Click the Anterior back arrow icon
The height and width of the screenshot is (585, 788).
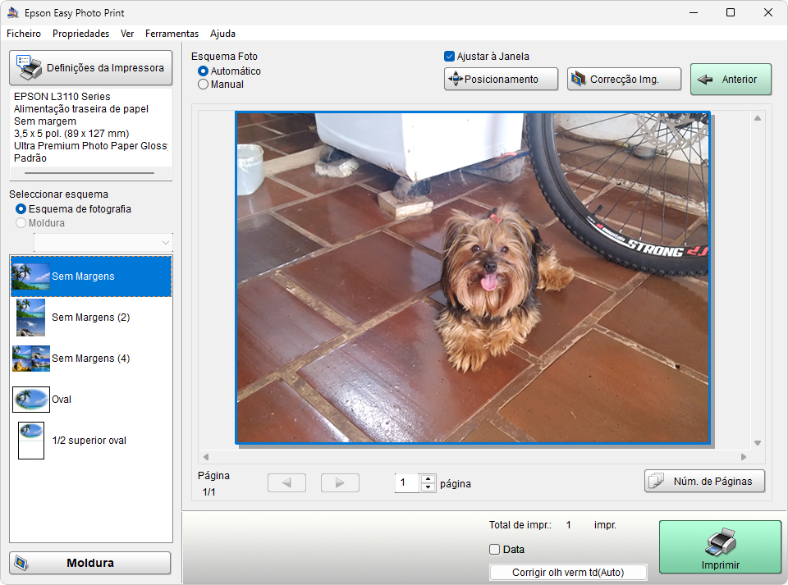click(x=705, y=80)
